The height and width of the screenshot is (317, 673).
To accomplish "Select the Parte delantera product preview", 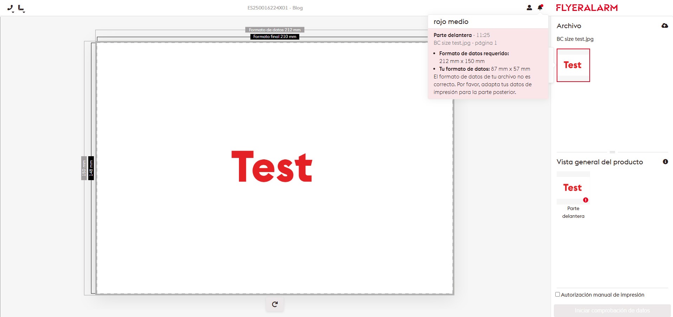I will point(573,188).
